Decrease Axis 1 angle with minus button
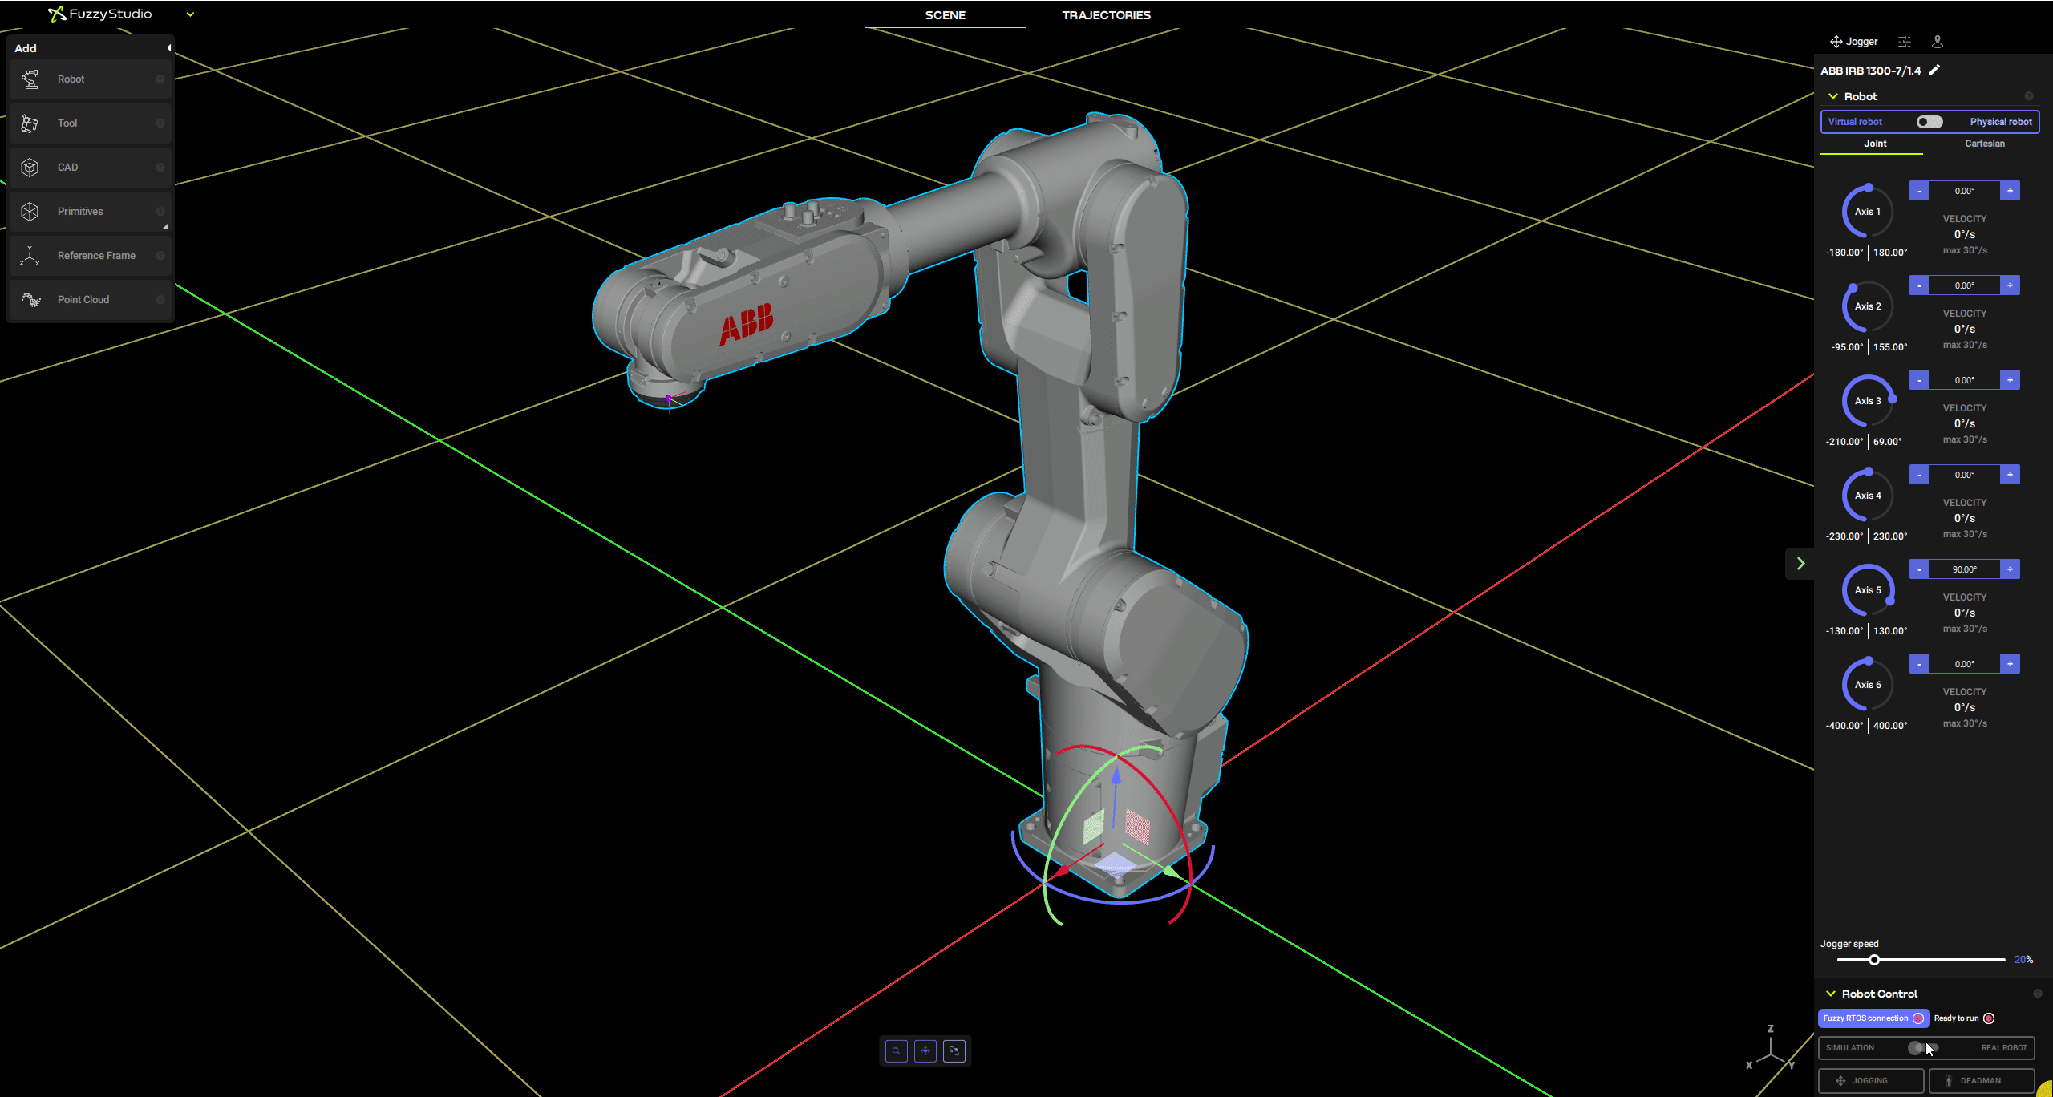 [1919, 191]
